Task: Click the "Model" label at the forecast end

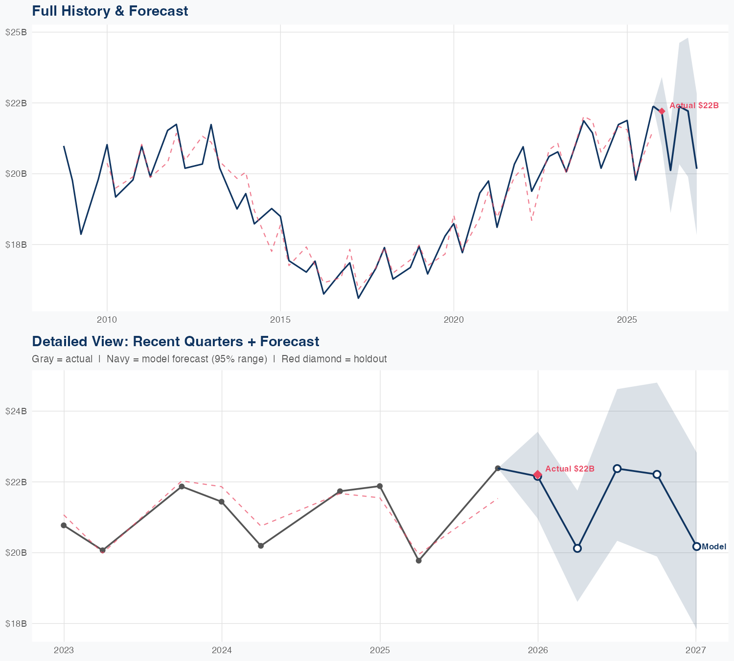Action: click(714, 547)
